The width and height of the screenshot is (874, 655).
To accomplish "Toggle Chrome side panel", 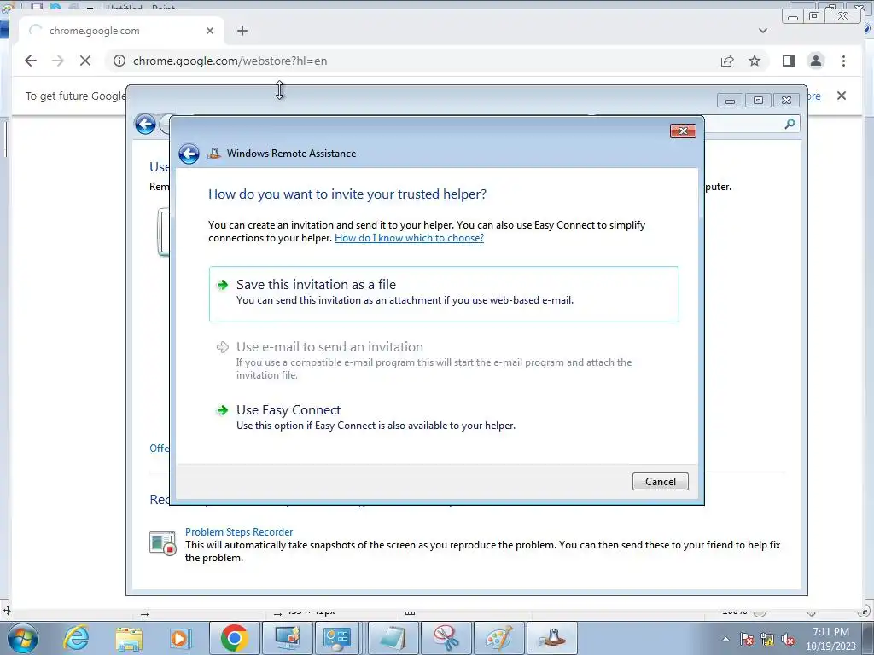I will click(788, 61).
